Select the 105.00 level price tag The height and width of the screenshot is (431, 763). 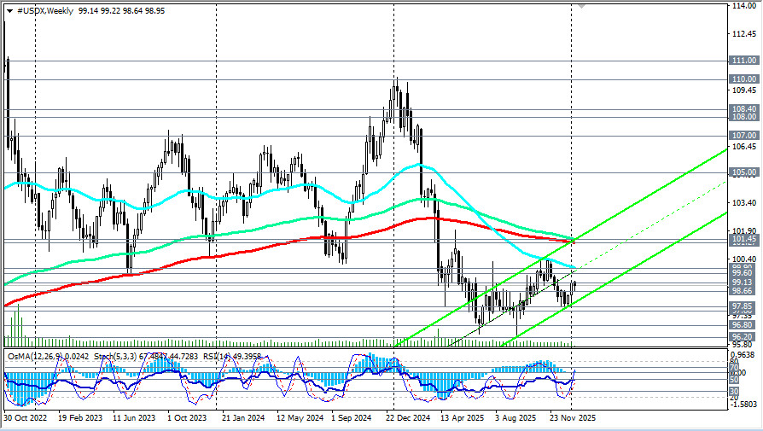tap(744, 172)
